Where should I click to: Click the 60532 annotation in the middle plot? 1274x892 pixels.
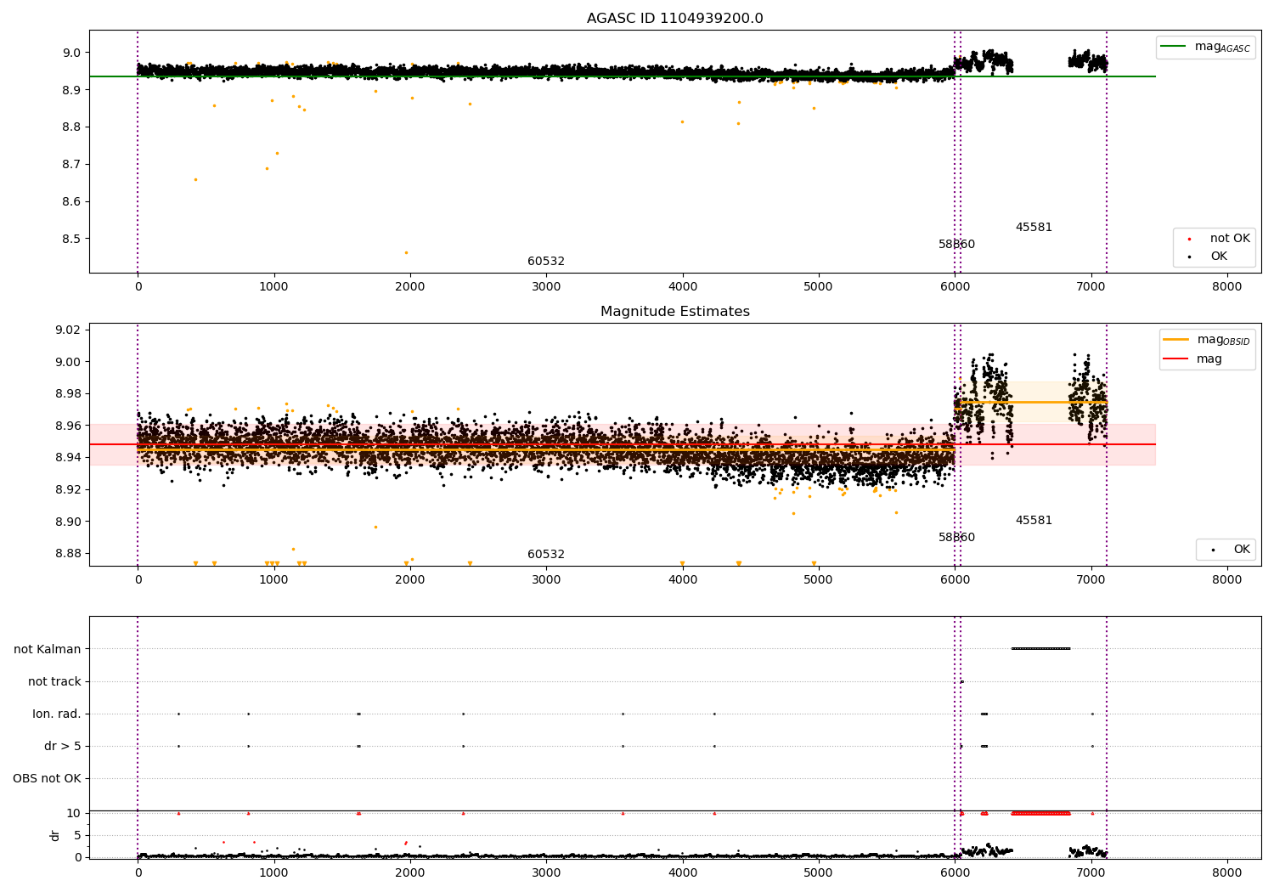click(x=546, y=555)
